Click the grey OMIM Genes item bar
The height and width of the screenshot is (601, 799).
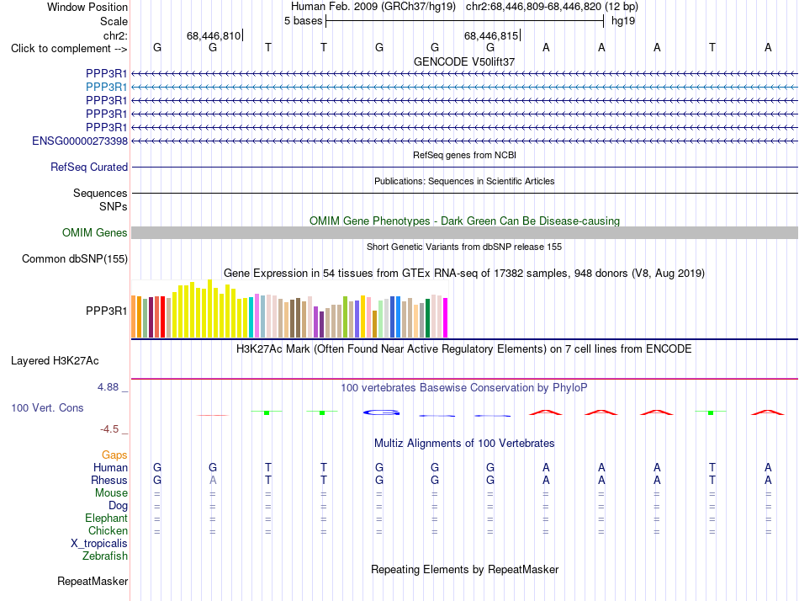(464, 232)
